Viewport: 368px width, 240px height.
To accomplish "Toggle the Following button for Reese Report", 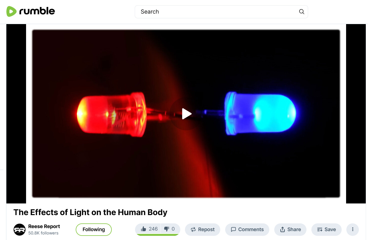I will [x=94, y=229].
